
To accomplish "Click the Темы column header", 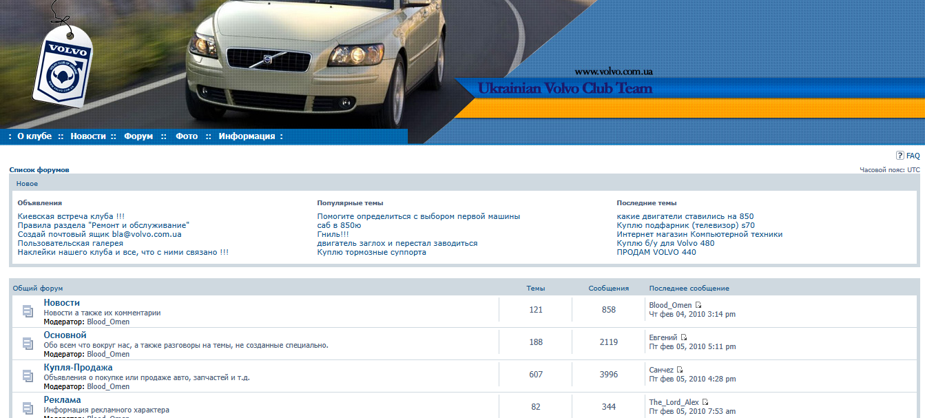I will pos(536,288).
